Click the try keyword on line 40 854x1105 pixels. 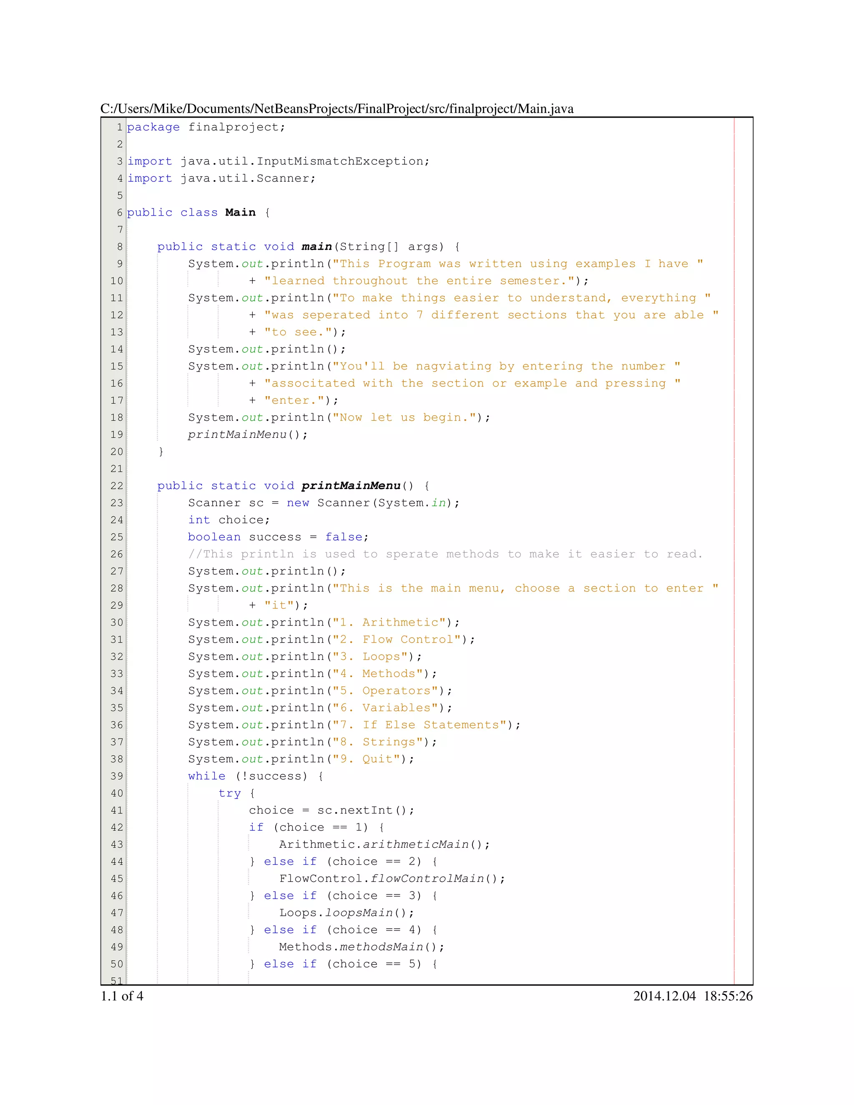pos(229,794)
